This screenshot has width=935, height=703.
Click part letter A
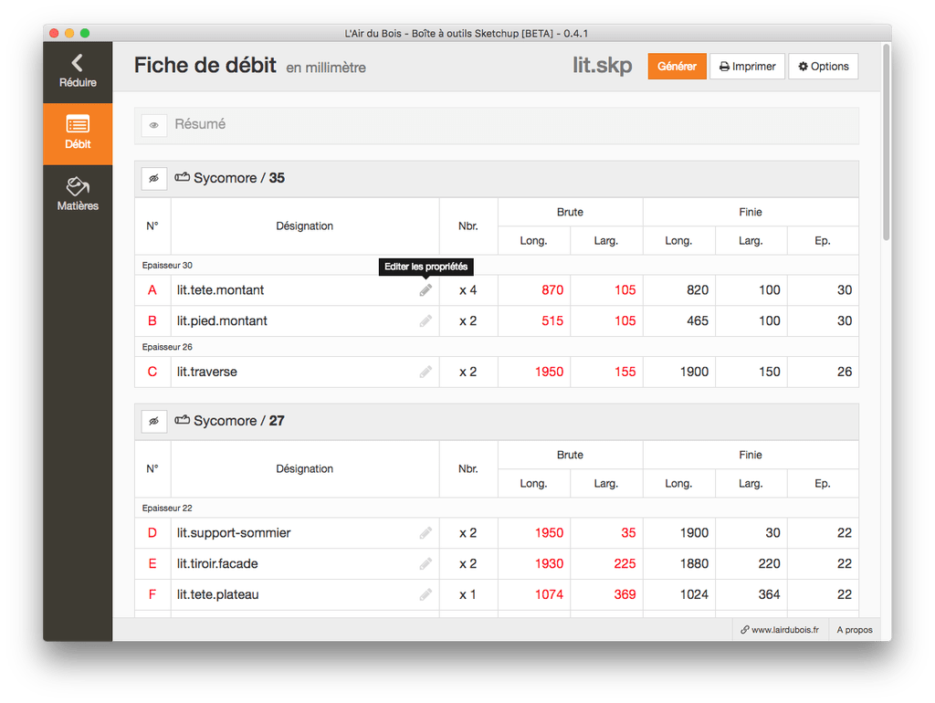pyautogui.click(x=152, y=290)
